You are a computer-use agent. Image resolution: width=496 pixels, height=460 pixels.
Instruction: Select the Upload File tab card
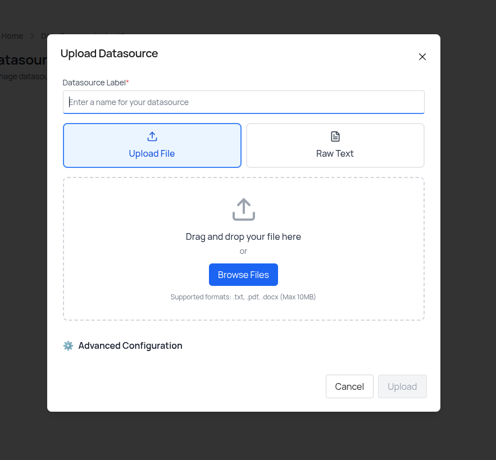(x=152, y=145)
